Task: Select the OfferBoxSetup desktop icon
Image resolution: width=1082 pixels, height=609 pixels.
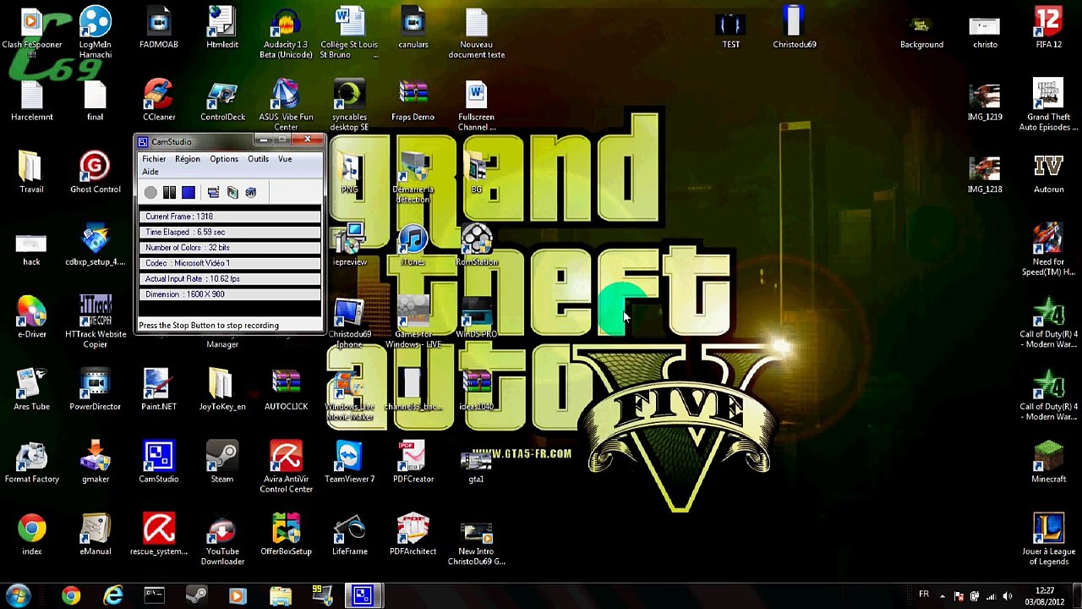Action: [x=286, y=535]
